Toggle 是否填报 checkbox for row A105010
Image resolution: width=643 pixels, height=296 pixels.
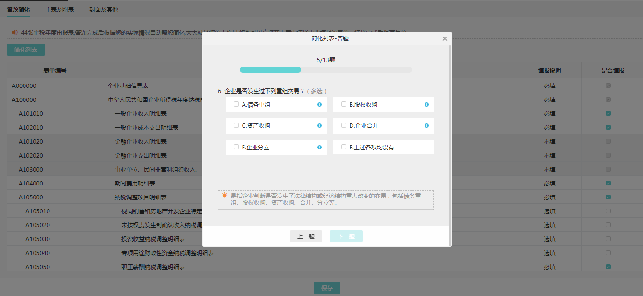[x=608, y=211]
